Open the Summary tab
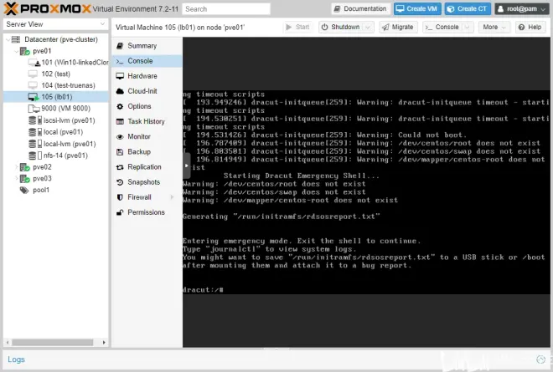Screen dimensions: 553x372 coord(147,46)
